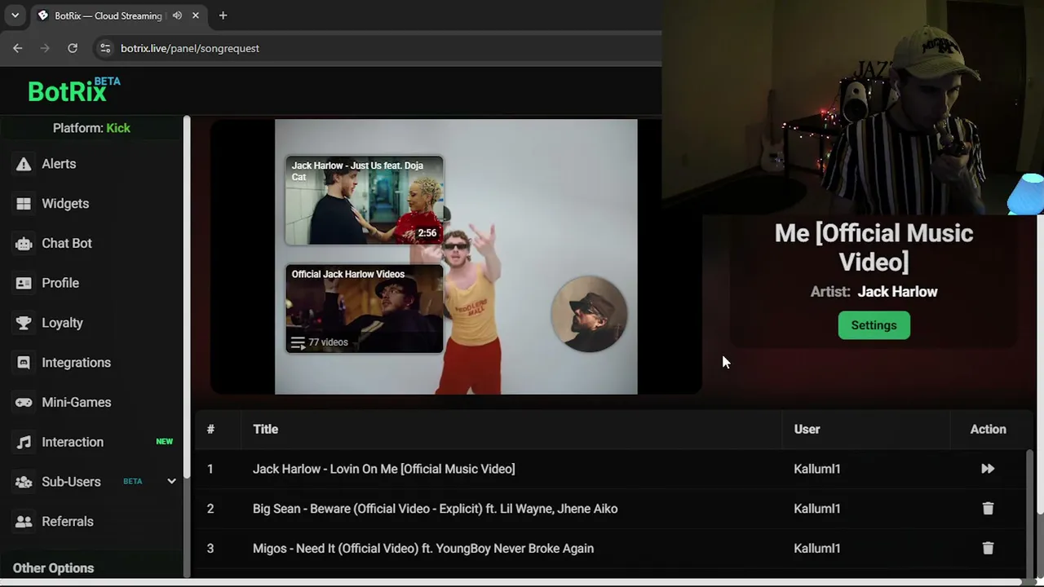
Task: Select the 'Big Sean - Beware' song title
Action: [435, 509]
